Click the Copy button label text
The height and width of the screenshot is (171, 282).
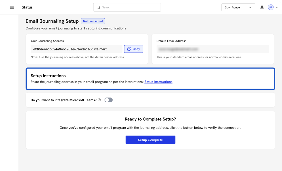coord(136,49)
